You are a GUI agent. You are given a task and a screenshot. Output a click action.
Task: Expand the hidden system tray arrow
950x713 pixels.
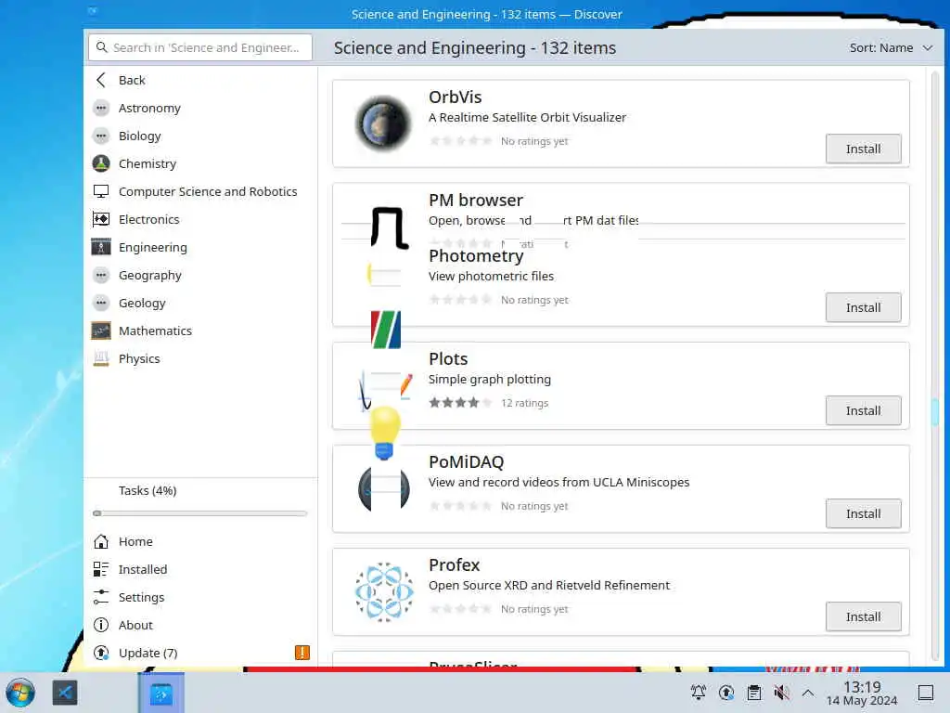point(808,693)
